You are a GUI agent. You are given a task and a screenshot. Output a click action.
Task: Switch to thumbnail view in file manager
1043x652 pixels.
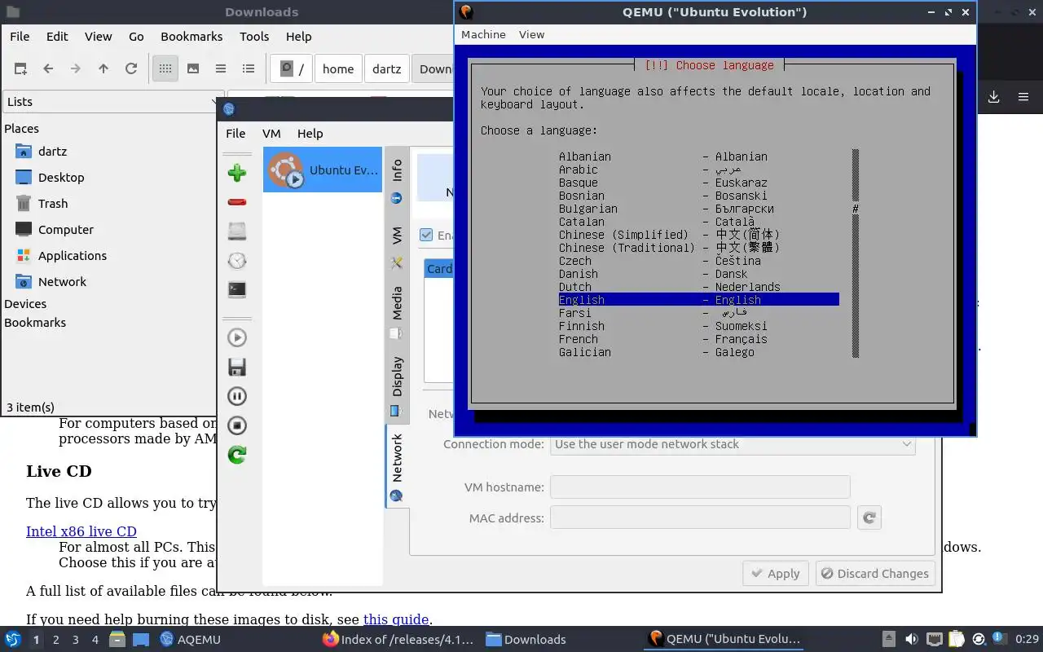[193, 68]
